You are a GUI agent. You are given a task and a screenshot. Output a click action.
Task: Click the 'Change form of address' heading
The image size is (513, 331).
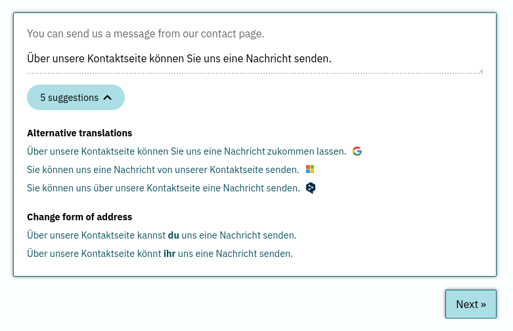click(x=79, y=217)
